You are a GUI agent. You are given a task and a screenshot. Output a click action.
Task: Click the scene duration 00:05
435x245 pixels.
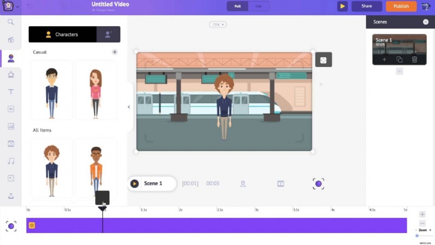[213, 183]
